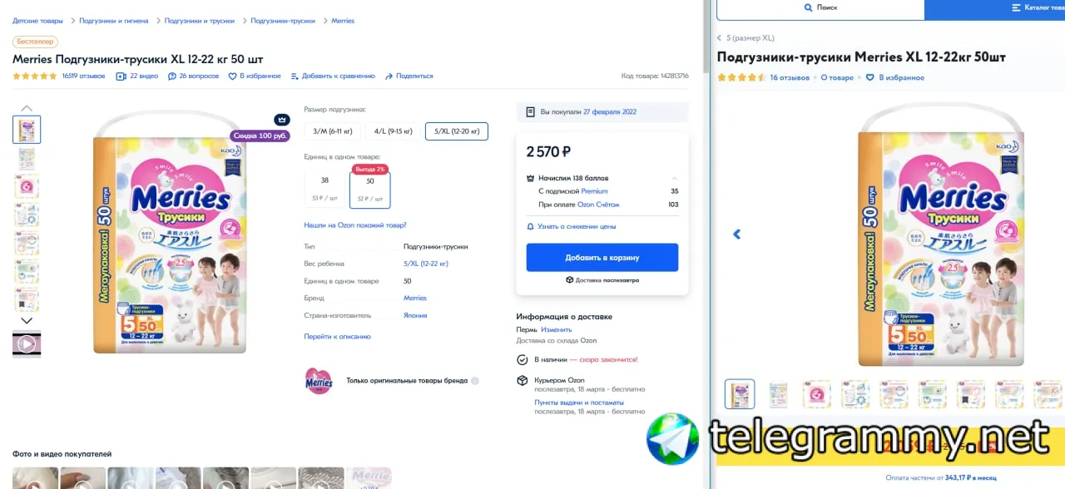The width and height of the screenshot is (1065, 489).
Task: Open the 22 видео video icon
Action: [121, 76]
